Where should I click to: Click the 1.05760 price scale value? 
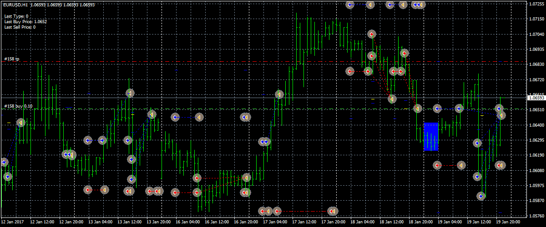[x=537, y=216]
